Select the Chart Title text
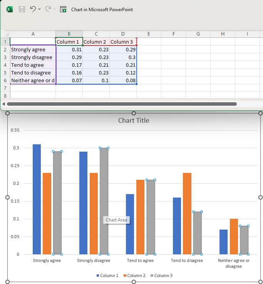This screenshot has height=284, width=263. (x=133, y=120)
